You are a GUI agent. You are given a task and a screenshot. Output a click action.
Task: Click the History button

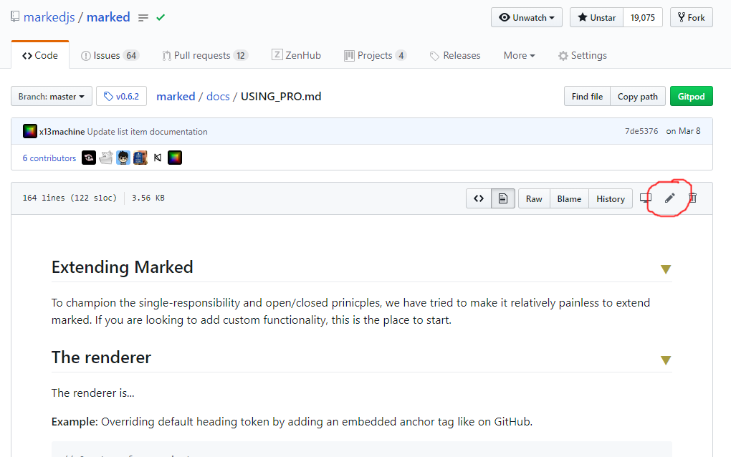pos(611,198)
